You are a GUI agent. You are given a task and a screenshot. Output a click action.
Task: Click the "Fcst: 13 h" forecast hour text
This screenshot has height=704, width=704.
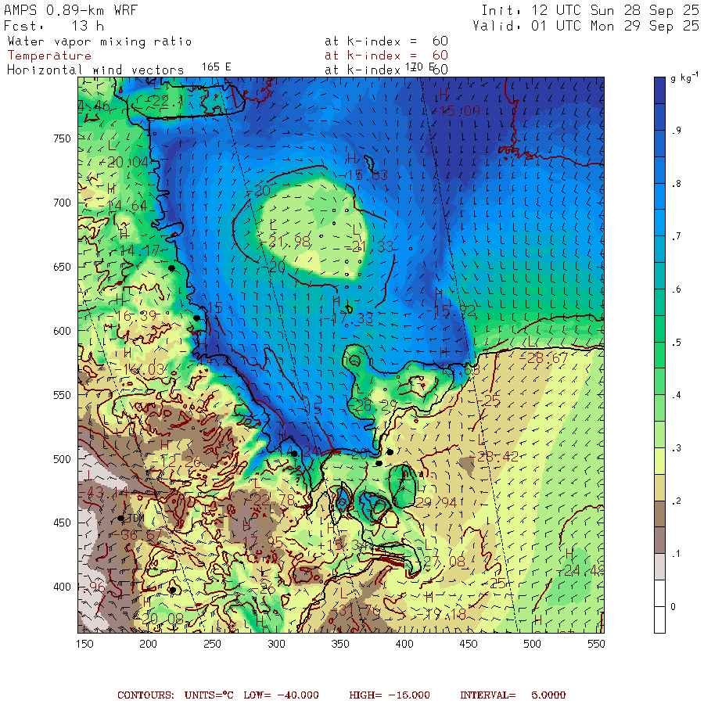click(x=48, y=25)
